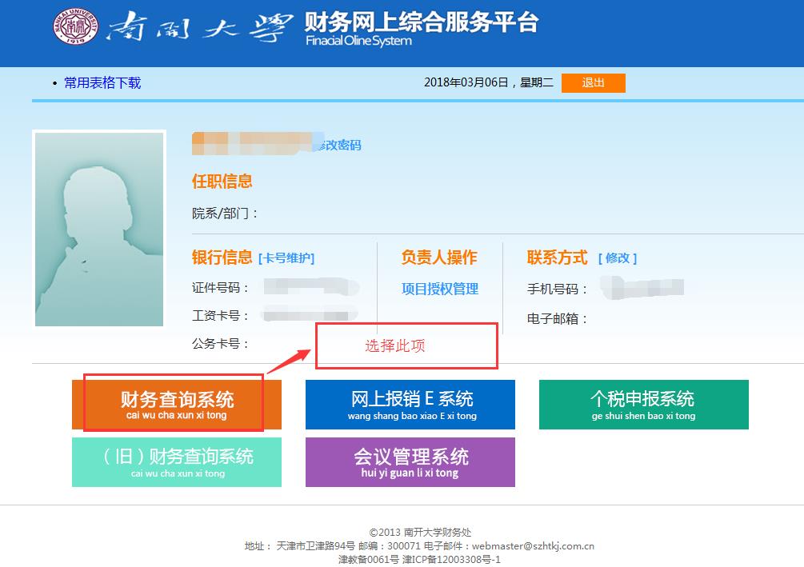This screenshot has height=567, width=804.
Task: Click the red 选择此项 annotation box
Action: [406, 346]
